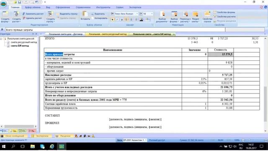Pick the fill color swatch
268x151 pixels.
coord(147,20)
